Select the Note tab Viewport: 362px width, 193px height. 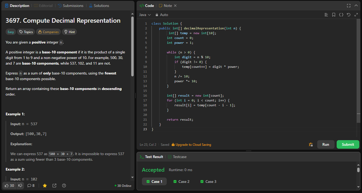coord(165,5)
